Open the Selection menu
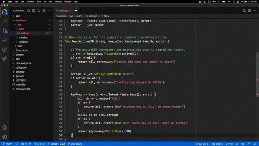Image resolution: width=259 pixels, height=146 pixels. click(30, 2)
